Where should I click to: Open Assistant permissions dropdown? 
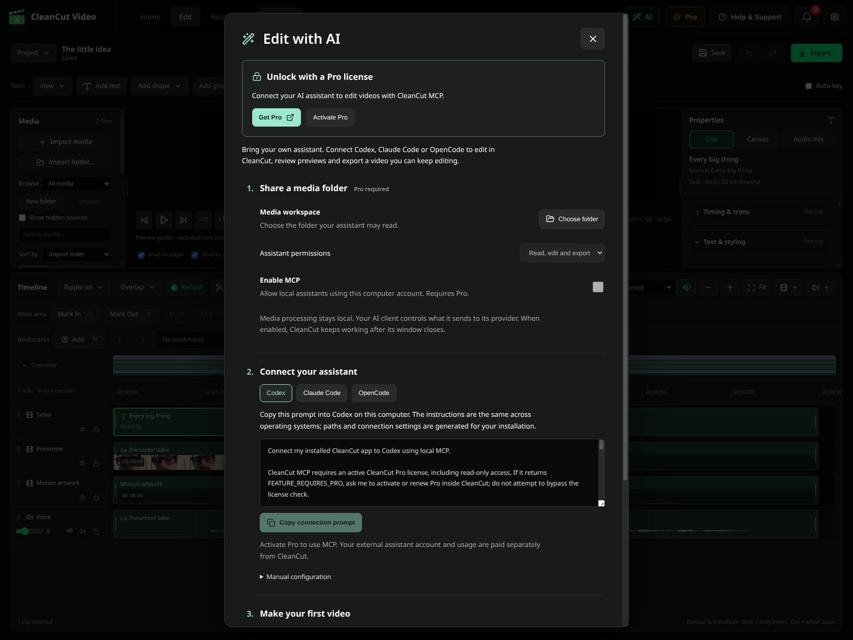pyautogui.click(x=562, y=253)
